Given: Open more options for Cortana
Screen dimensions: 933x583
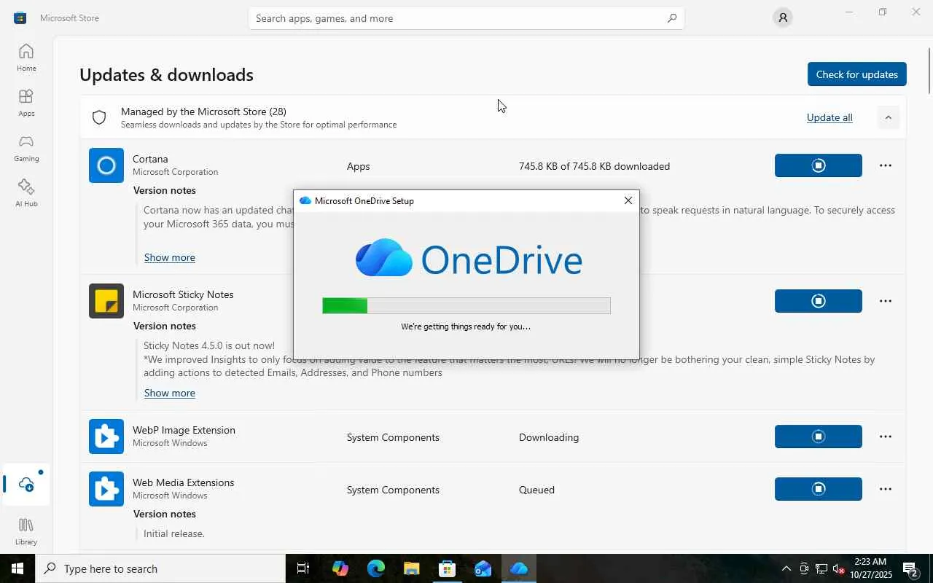Looking at the screenshot, I should pos(886,165).
